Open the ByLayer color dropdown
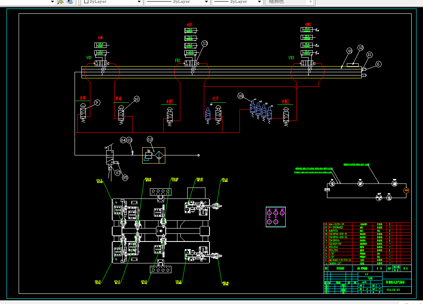Image resolution: width=423 pixels, height=304 pixels. coord(112,2)
